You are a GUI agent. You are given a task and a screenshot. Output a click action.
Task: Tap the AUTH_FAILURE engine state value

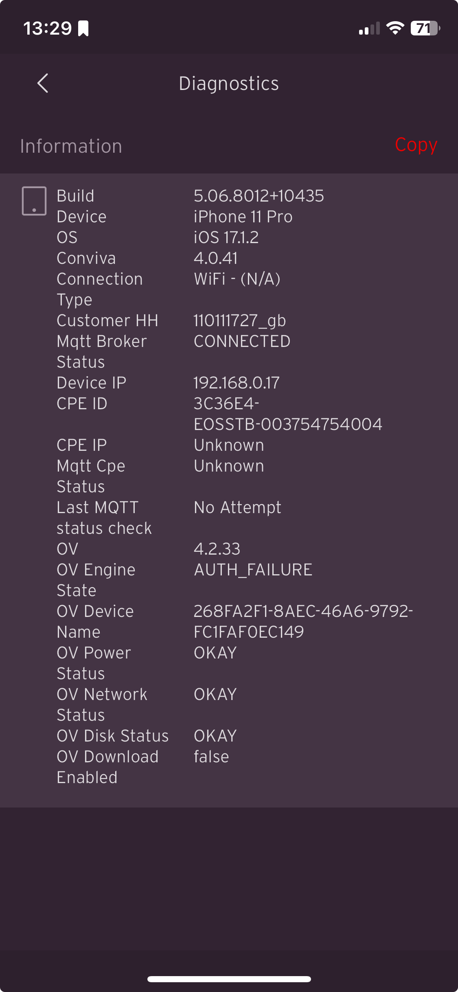[x=253, y=570]
